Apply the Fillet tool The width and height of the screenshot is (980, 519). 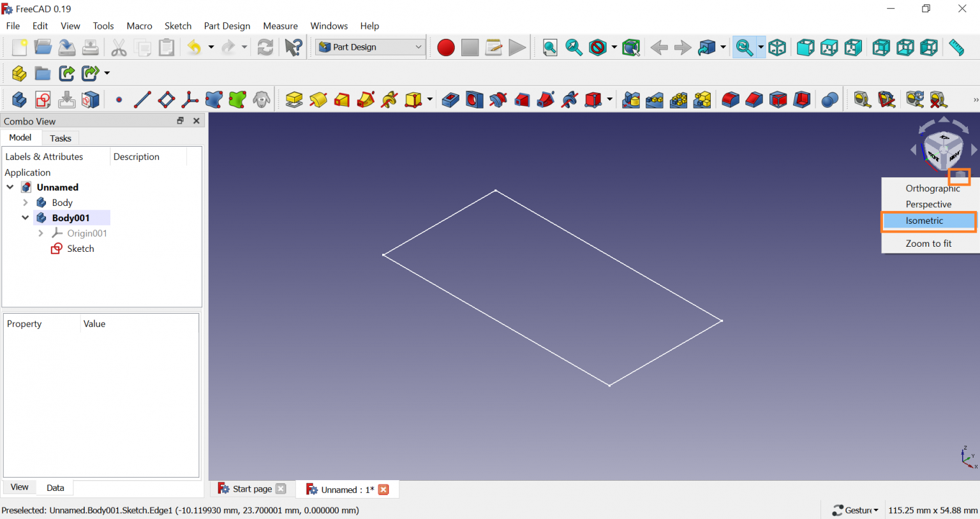point(731,100)
